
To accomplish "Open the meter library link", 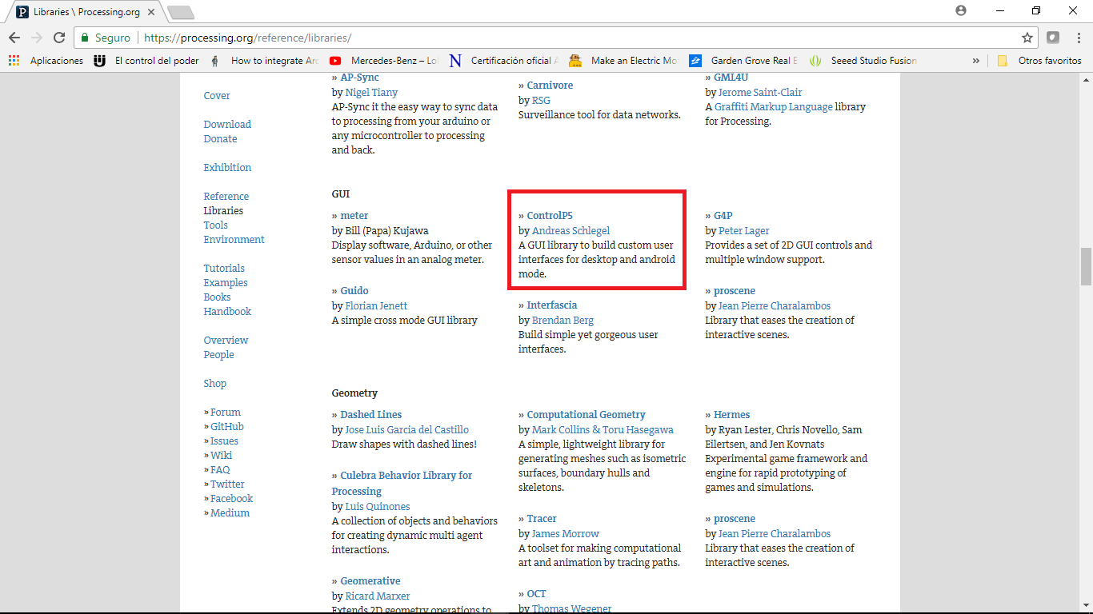I will point(354,216).
